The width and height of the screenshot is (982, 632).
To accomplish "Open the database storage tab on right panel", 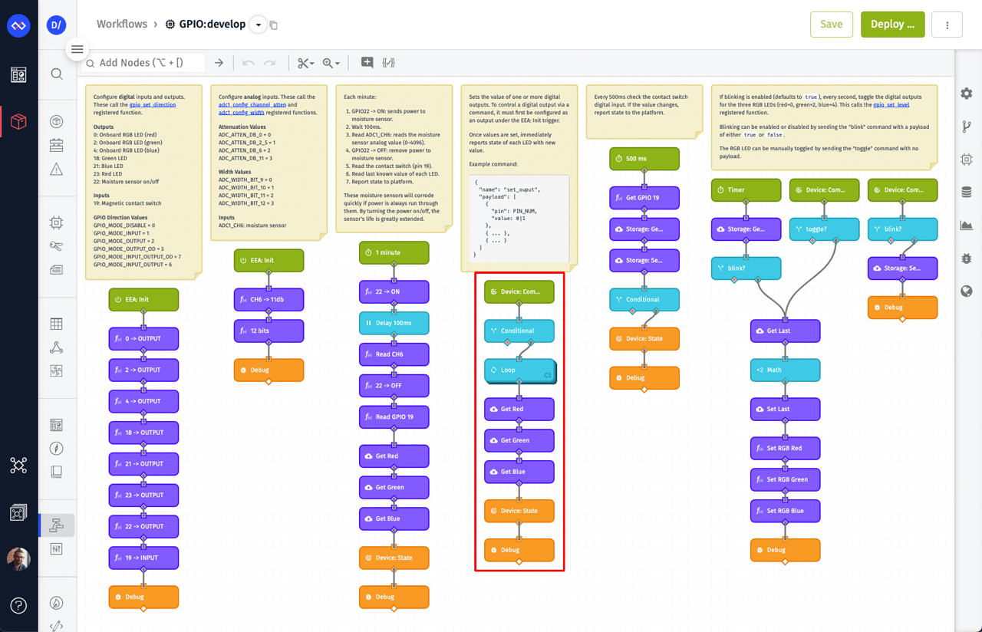I will pyautogui.click(x=967, y=193).
